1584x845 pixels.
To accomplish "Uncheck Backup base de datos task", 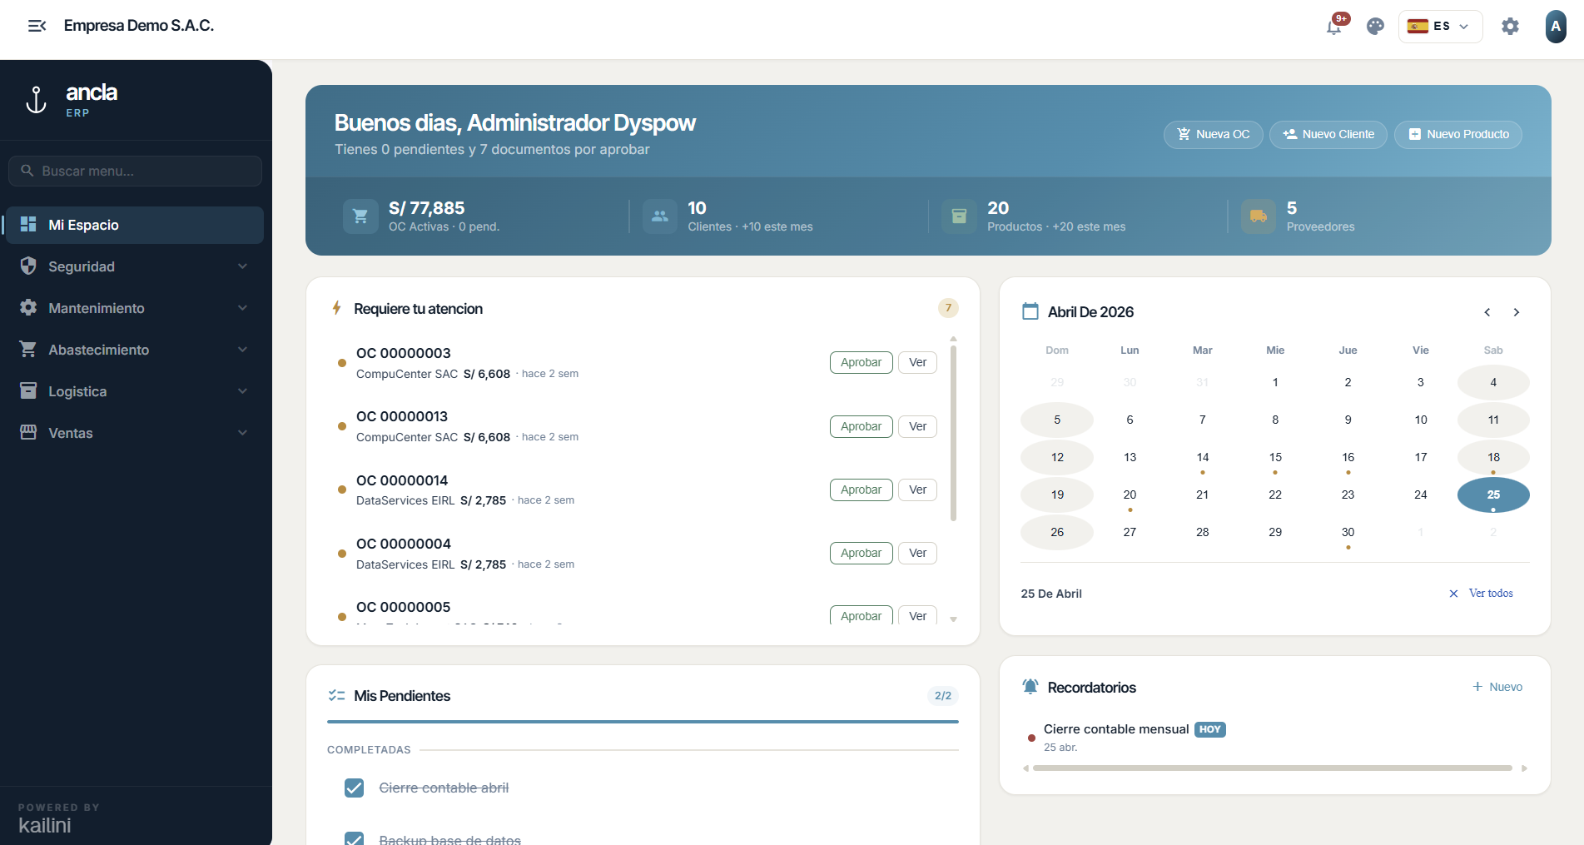I will pos(354,838).
